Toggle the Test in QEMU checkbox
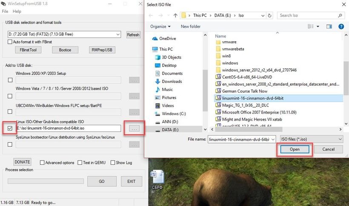Image resolution: width=349 pixels, height=206 pixels. pyautogui.click(x=80, y=162)
